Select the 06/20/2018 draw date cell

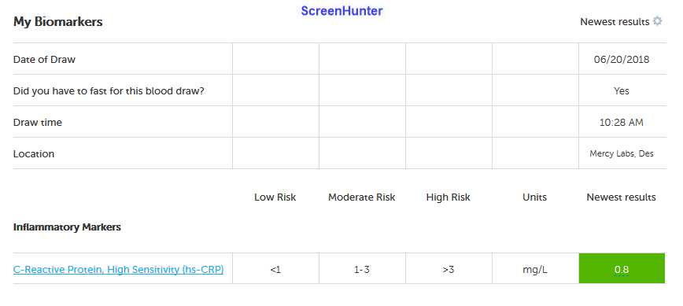[x=622, y=60]
